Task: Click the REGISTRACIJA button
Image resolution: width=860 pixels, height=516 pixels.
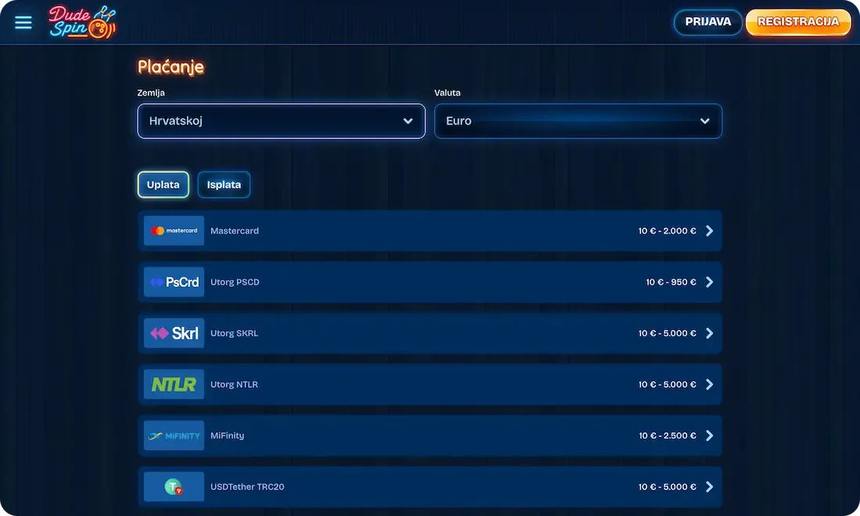Action: click(x=798, y=22)
